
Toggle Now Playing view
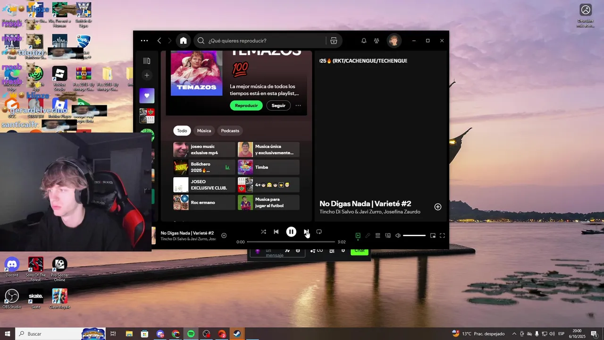358,235
